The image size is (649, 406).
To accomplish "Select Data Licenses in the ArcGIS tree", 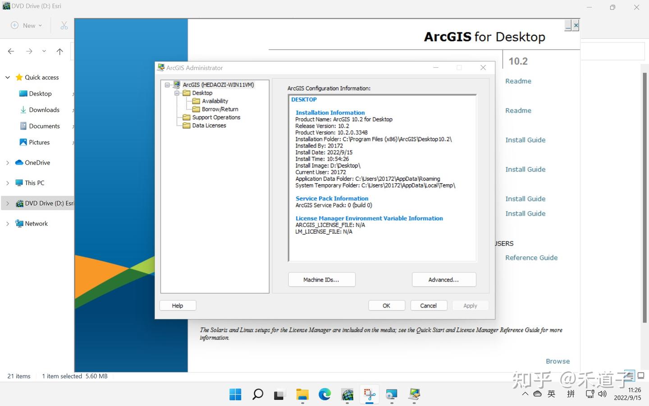I will (209, 125).
